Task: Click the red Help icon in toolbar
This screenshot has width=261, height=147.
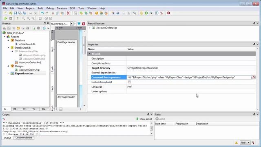Action: pyautogui.click(x=168, y=13)
